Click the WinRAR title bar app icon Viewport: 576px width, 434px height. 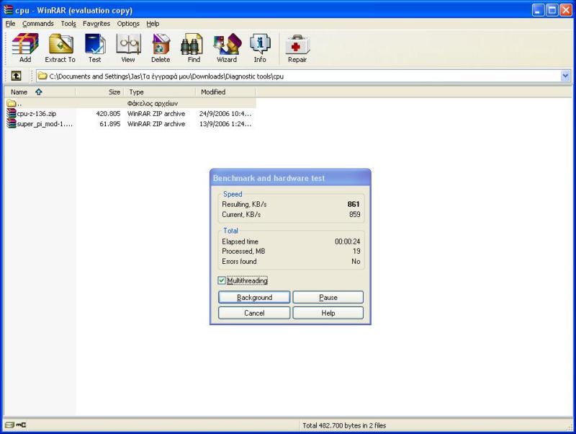coord(8,10)
